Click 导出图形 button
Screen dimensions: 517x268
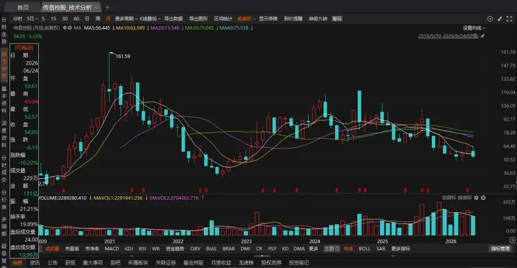(x=199, y=19)
